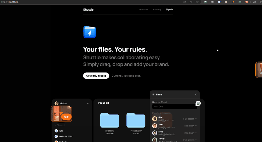Open Niels's Read only permission dropdown
The width and height of the screenshot is (262, 142).
[x=190, y=133]
